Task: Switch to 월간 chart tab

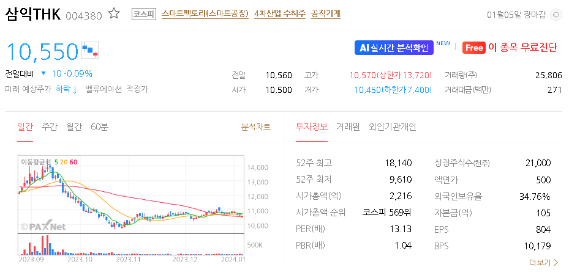Action: coord(74,126)
